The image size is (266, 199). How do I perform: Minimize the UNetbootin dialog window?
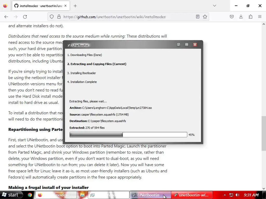point(178,45)
